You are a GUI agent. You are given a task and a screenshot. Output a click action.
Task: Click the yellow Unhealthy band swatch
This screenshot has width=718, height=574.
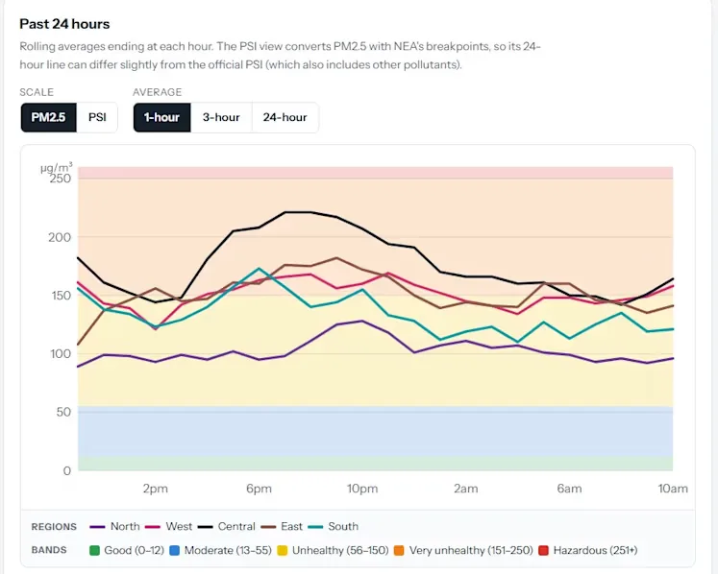[x=283, y=550]
